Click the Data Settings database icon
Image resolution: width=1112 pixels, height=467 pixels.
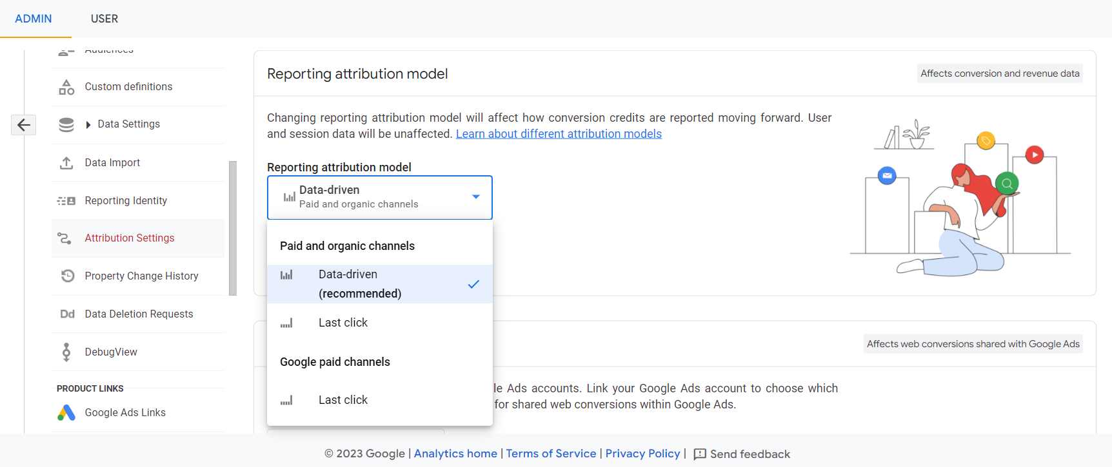pos(66,124)
